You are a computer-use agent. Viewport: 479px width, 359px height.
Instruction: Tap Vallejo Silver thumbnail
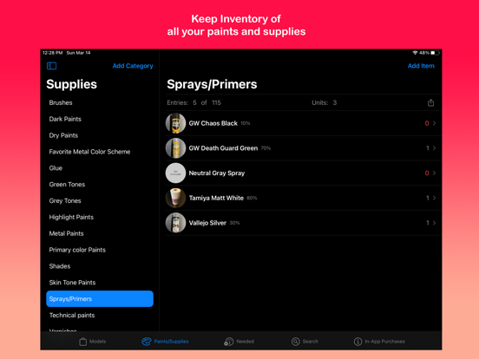tap(175, 223)
